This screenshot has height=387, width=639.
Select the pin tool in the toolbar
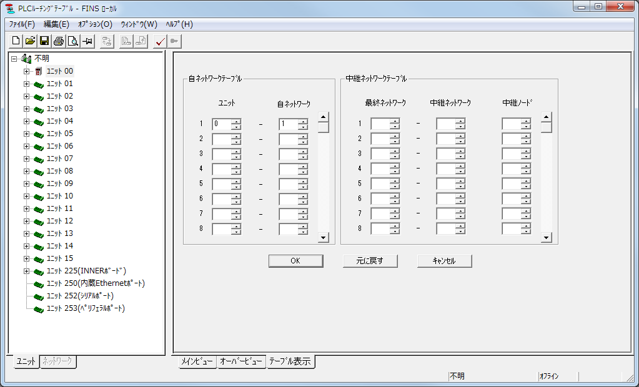click(87, 41)
